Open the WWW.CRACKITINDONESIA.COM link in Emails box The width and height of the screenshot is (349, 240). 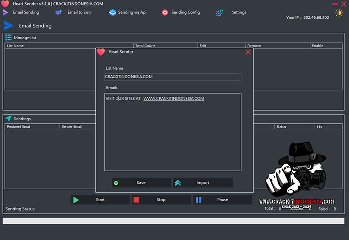coord(173,99)
